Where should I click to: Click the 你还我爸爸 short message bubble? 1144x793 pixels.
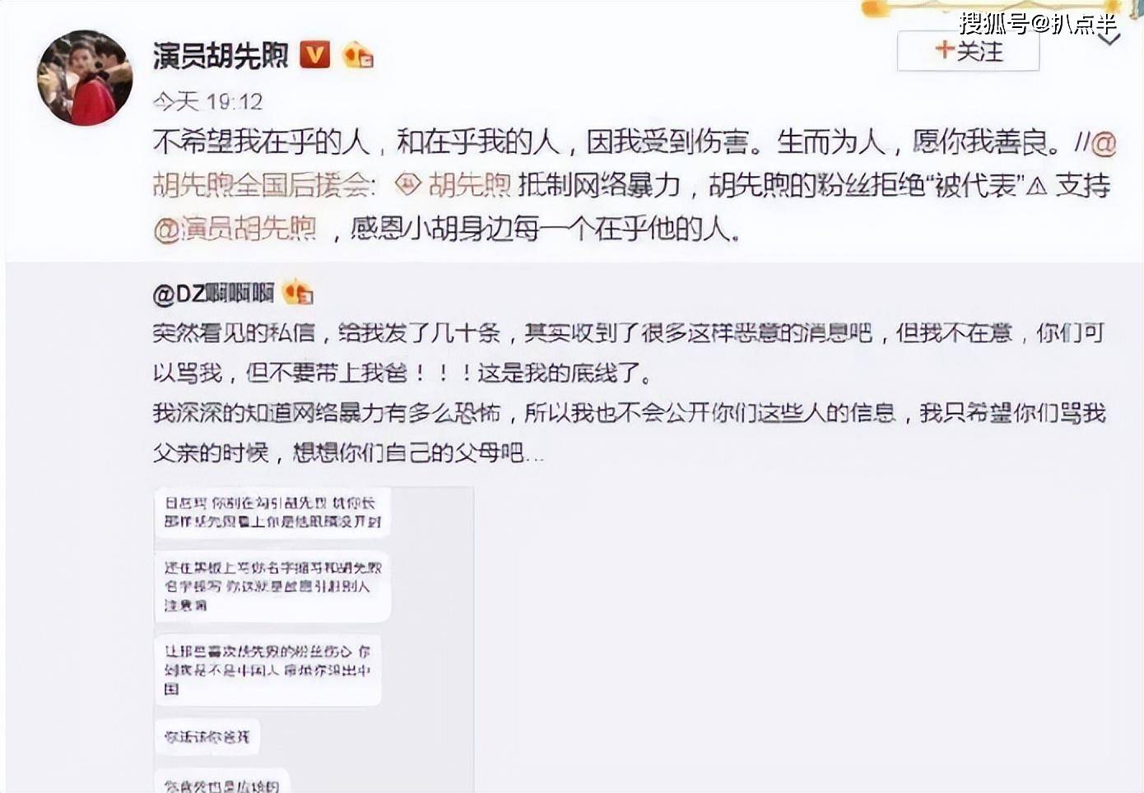click(x=207, y=736)
